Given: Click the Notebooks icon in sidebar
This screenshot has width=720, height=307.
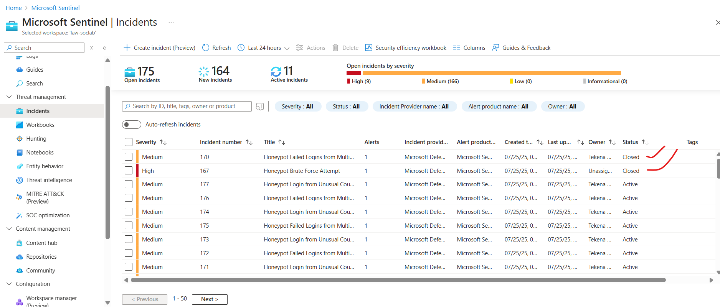Looking at the screenshot, I should [x=20, y=153].
